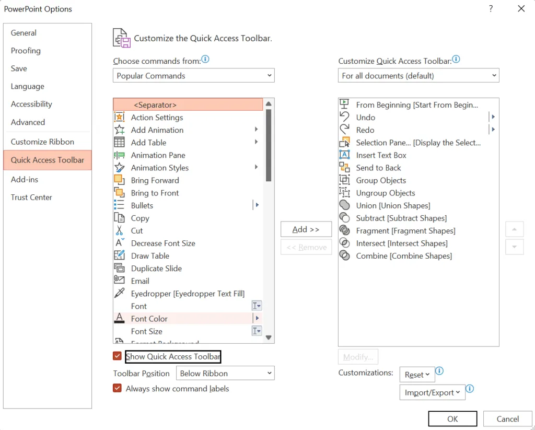Select the Email command icon
535x430 pixels.
coord(119,280)
